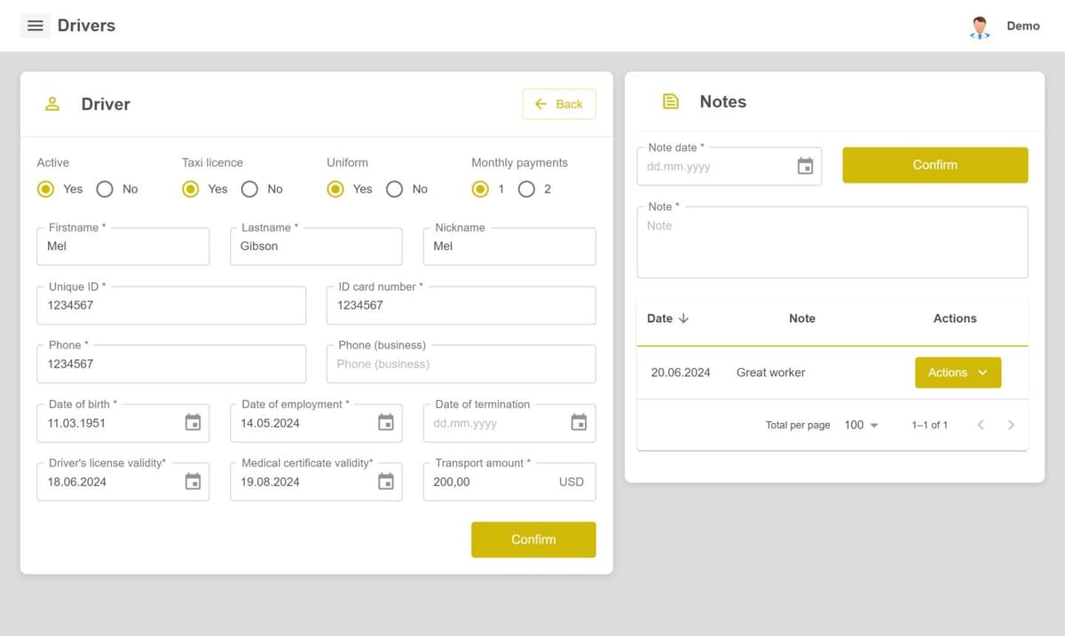
Task: Open the Medical certificate validity calendar icon
Action: click(x=386, y=482)
